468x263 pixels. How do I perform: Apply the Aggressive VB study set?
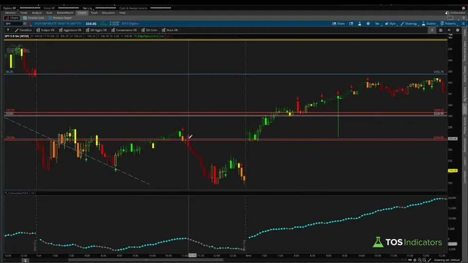pyautogui.click(x=70, y=30)
